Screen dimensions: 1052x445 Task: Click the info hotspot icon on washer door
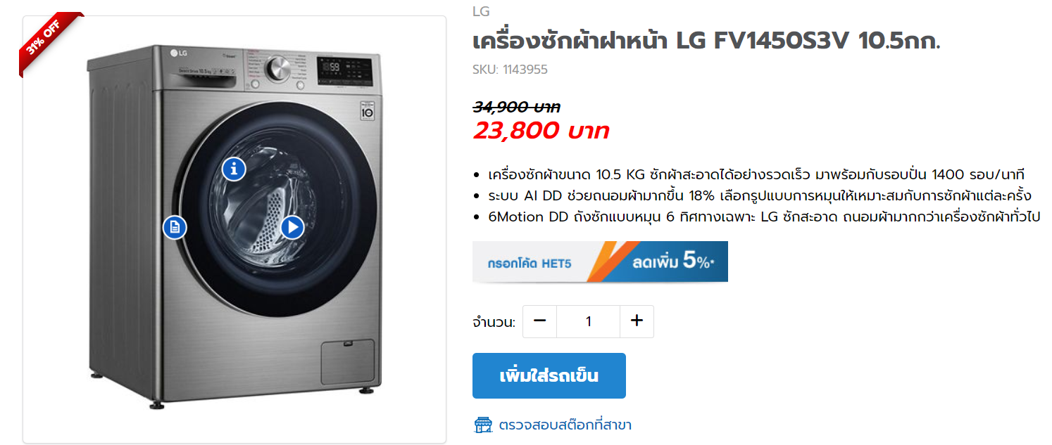234,169
